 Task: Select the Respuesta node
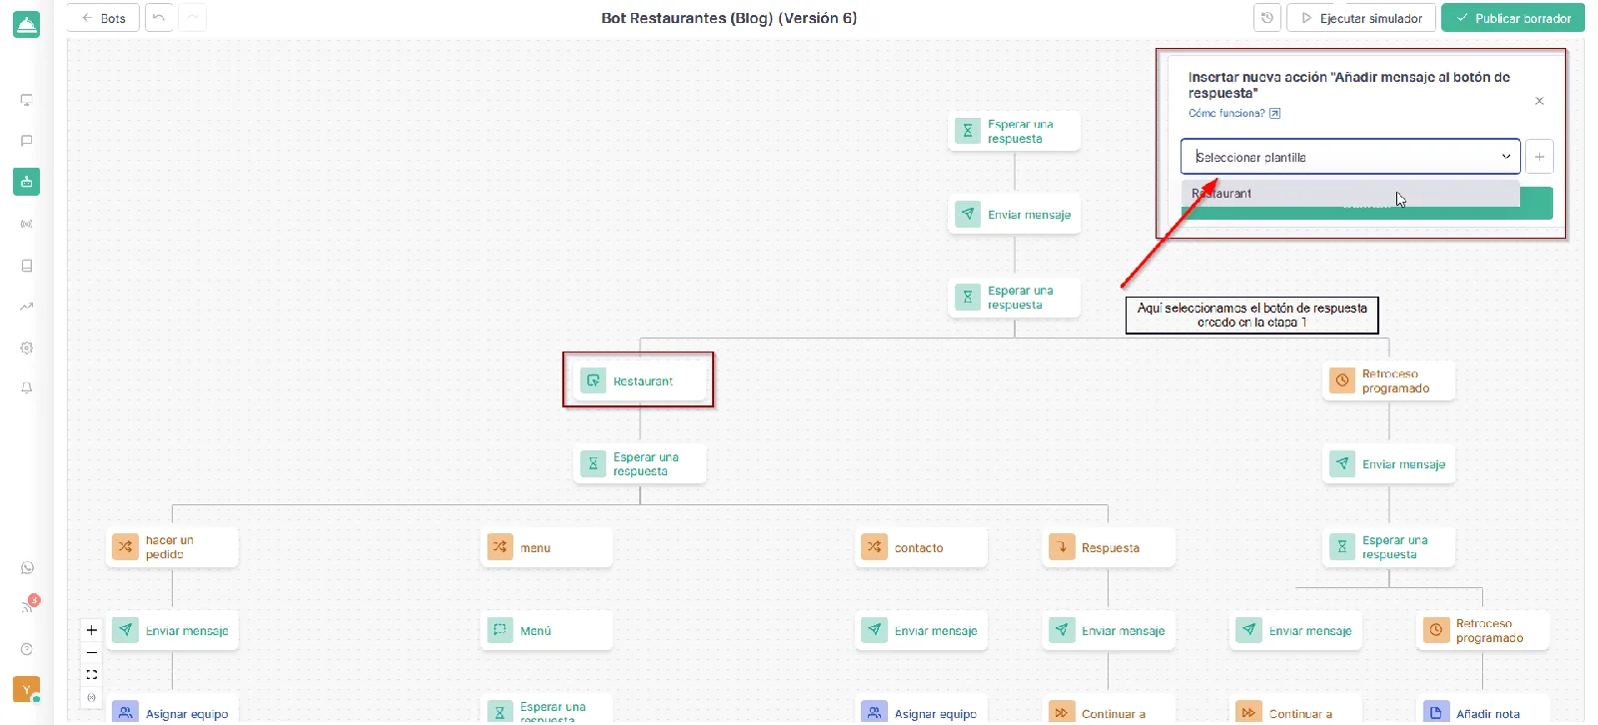pos(1109,547)
